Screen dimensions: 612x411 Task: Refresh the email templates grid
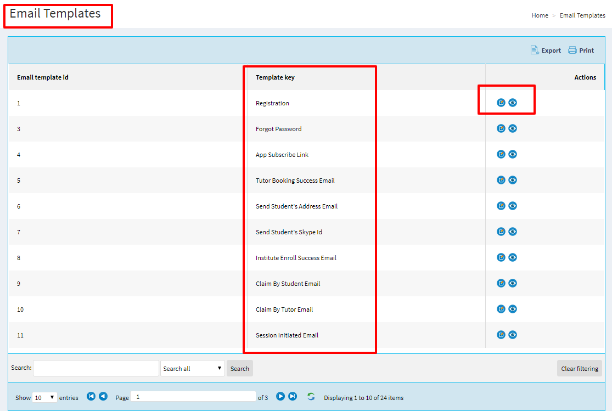pos(311,397)
